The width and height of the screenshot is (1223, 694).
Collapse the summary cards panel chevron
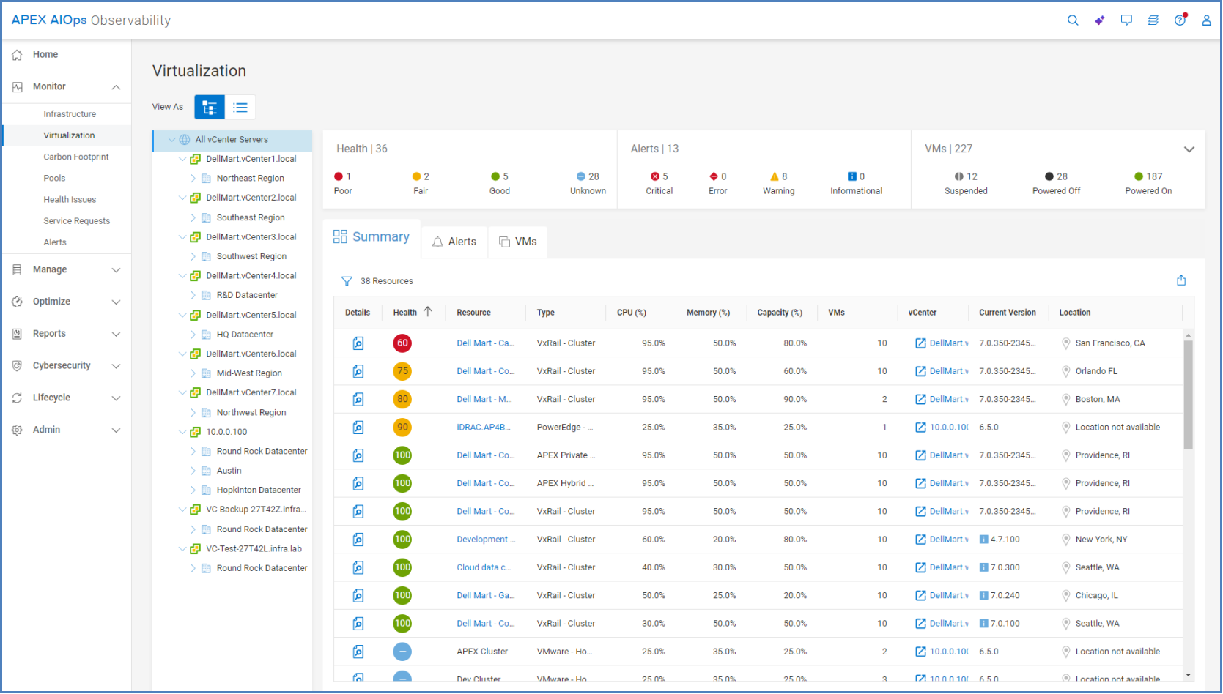(1189, 149)
